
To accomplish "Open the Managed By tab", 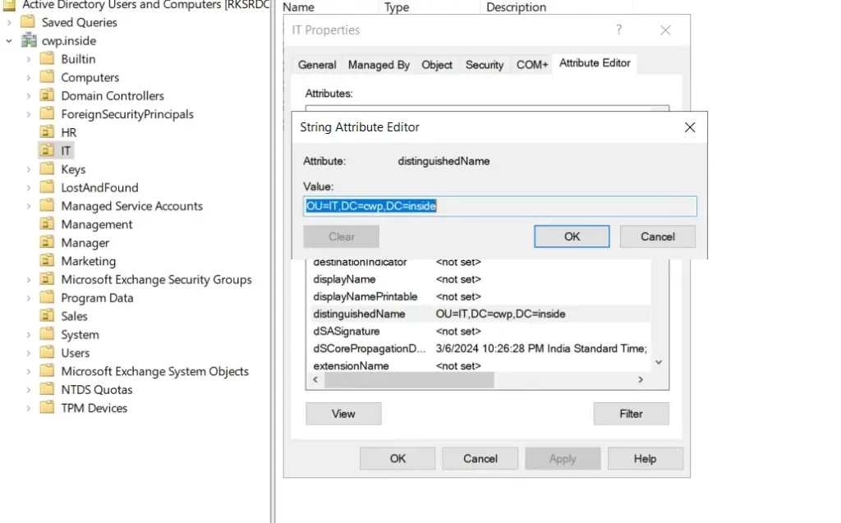I will tap(379, 65).
